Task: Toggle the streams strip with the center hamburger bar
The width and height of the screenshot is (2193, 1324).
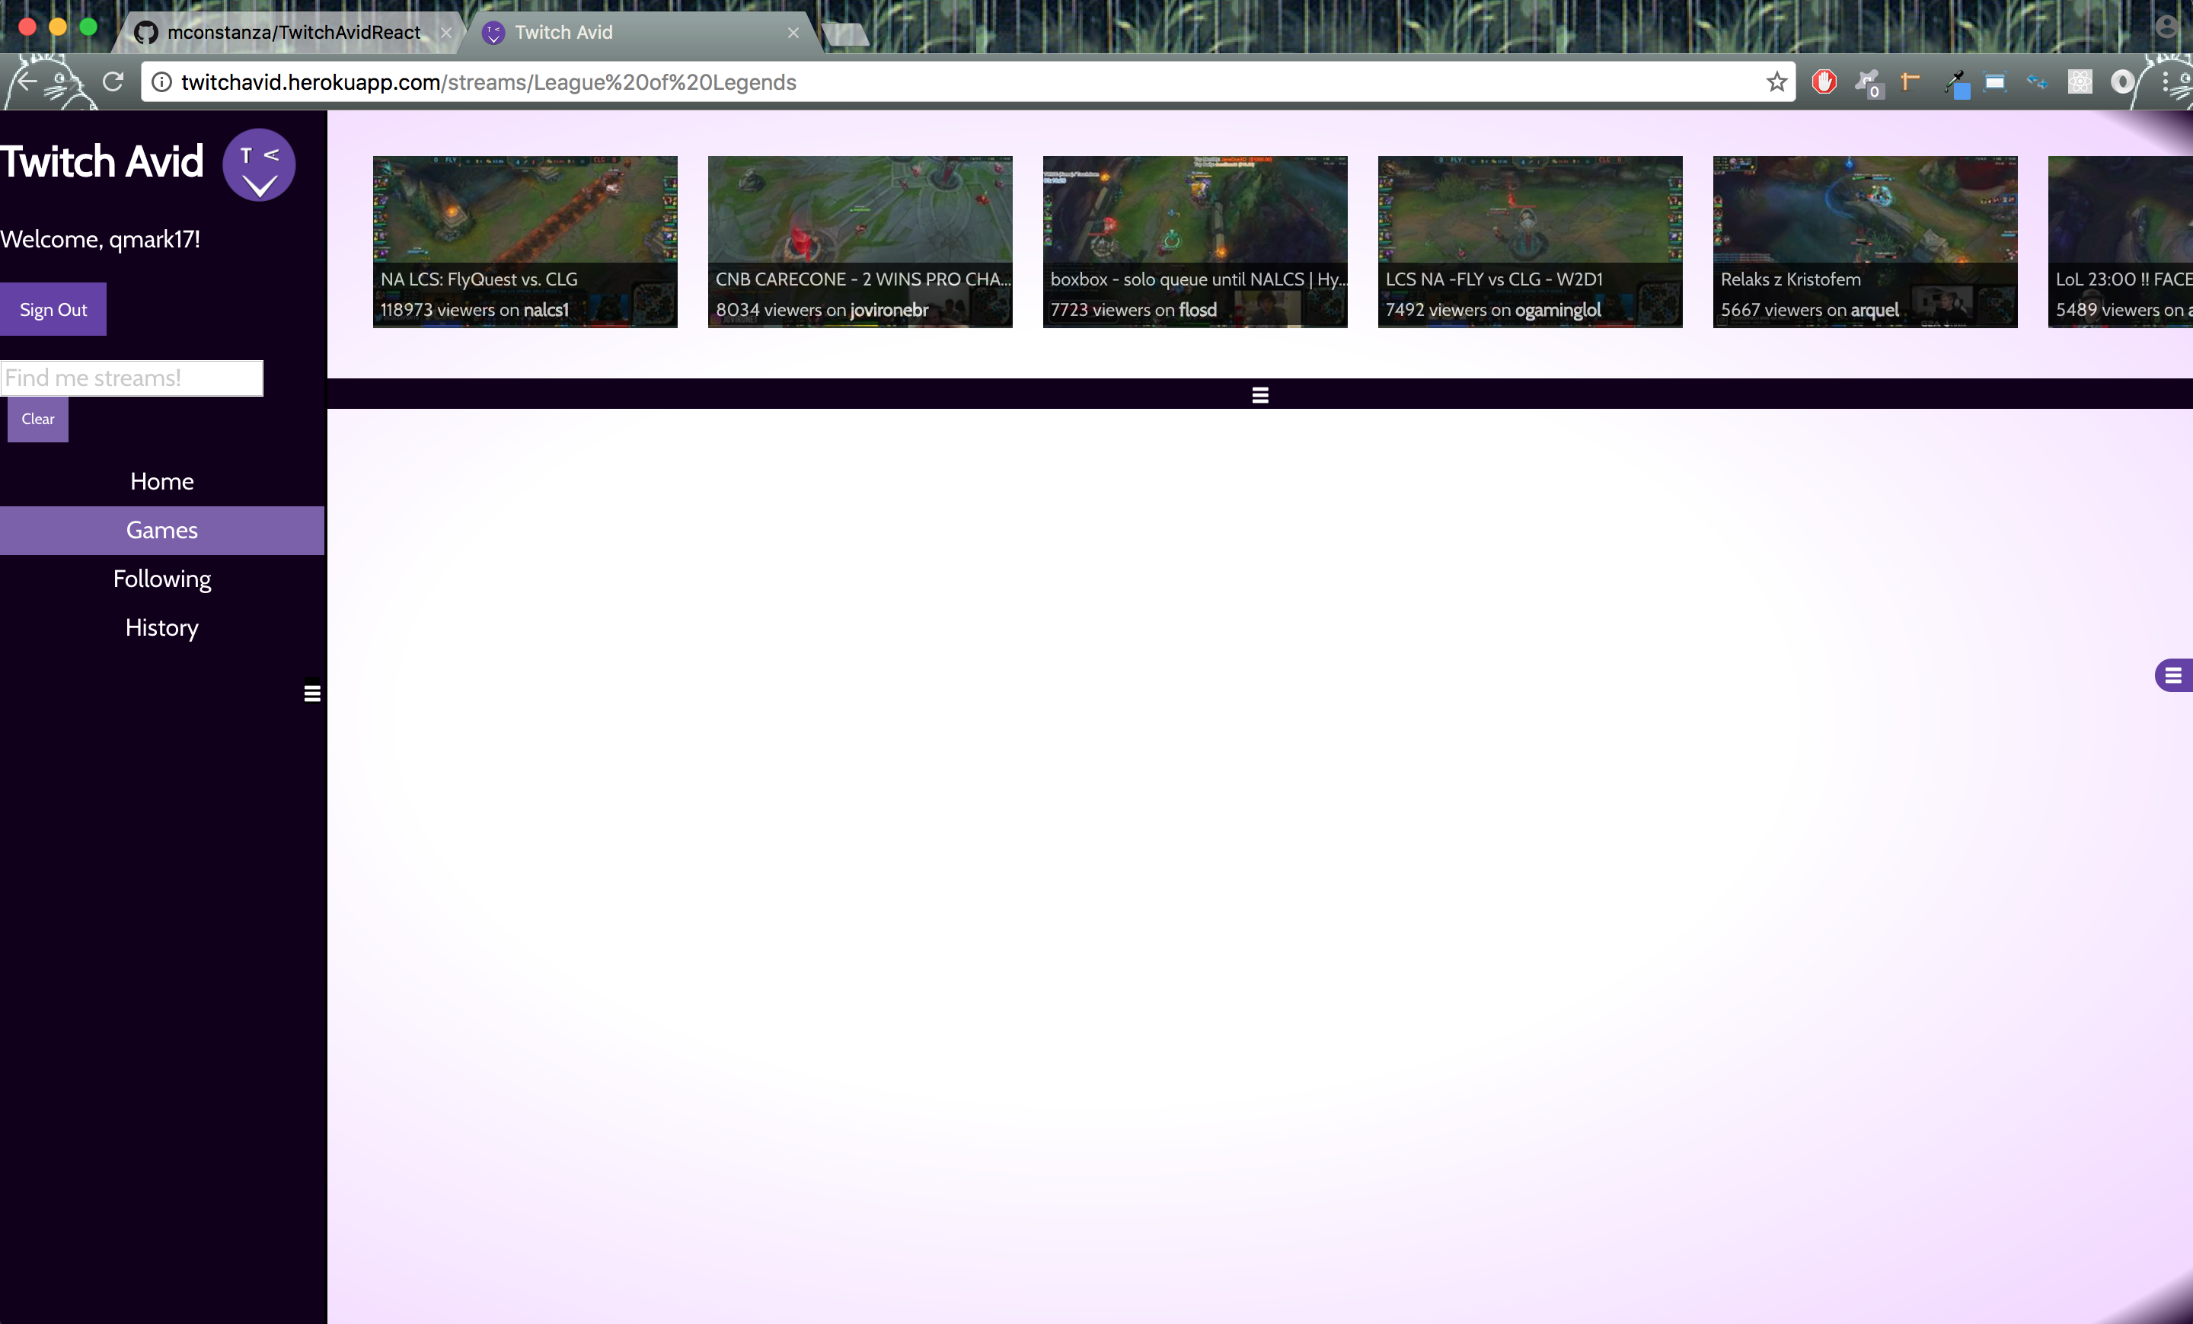Action: click(1259, 394)
